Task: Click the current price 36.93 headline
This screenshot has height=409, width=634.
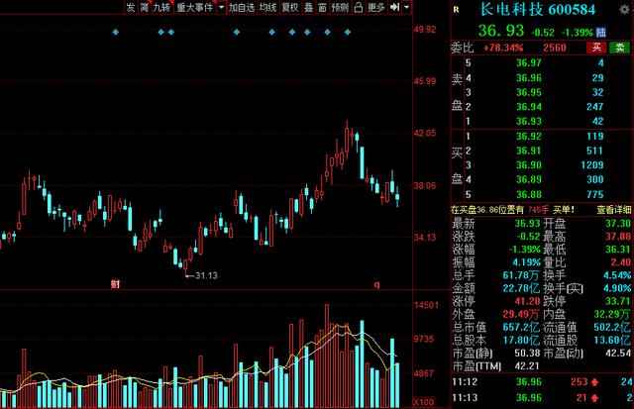Action: (x=501, y=31)
